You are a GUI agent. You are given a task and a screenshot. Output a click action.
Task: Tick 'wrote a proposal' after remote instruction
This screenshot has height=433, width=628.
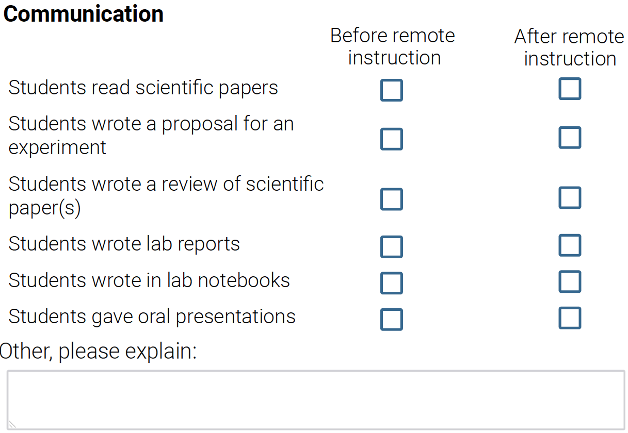coord(569,138)
